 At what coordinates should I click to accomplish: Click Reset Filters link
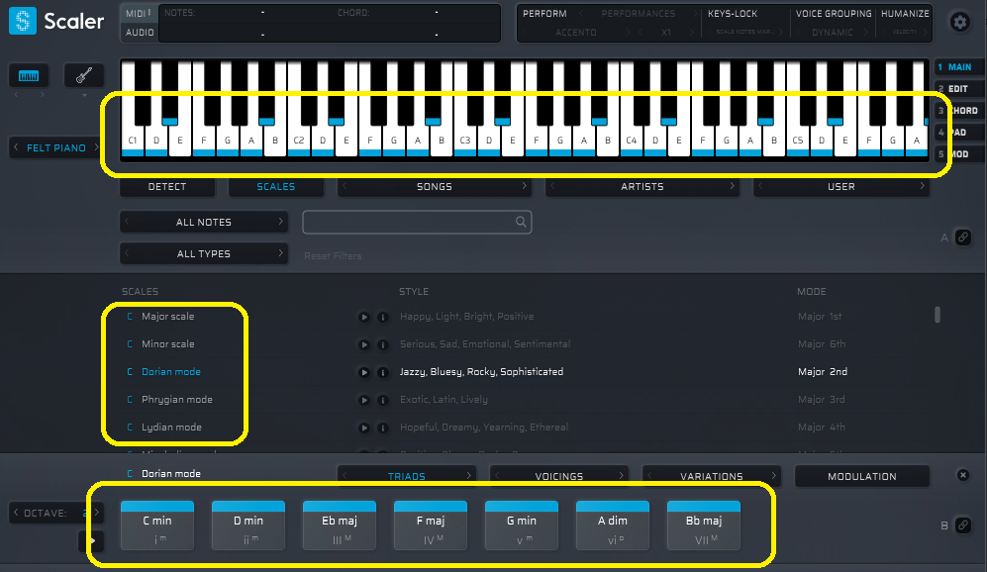point(333,256)
